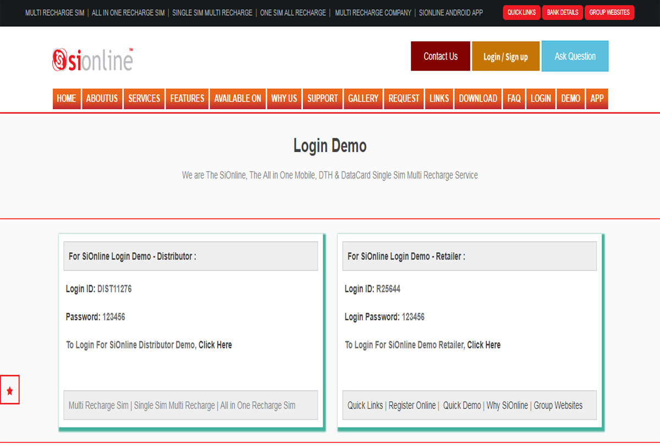
Task: Select FEATURES in the navigation bar
Action: [x=187, y=98]
